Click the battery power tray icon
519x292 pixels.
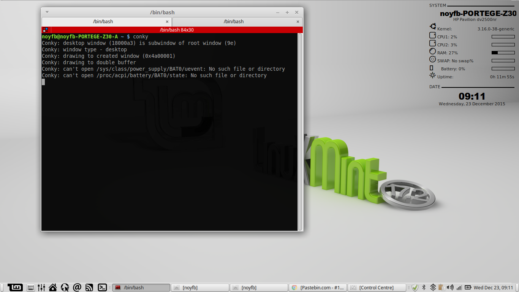tap(468, 287)
